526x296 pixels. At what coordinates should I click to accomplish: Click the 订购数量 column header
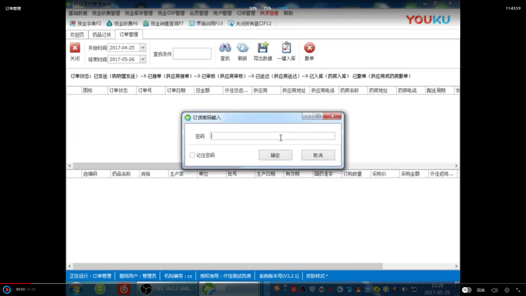click(356, 174)
